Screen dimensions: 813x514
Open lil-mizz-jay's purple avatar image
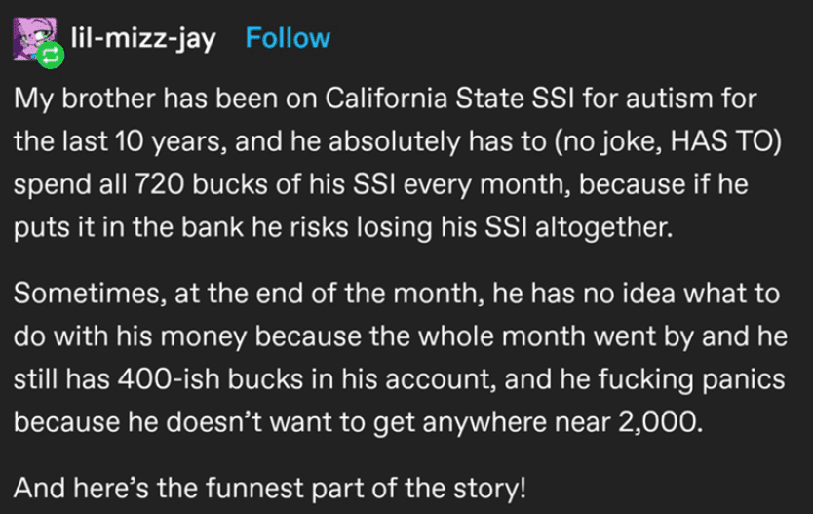(34, 38)
